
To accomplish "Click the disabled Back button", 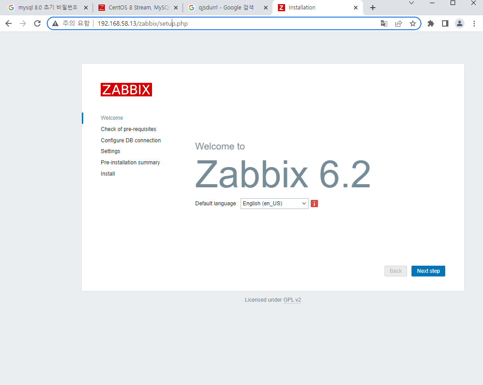I will (x=395, y=271).
